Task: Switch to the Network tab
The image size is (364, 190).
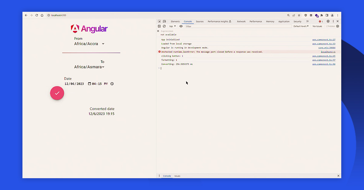Action: tap(241, 21)
